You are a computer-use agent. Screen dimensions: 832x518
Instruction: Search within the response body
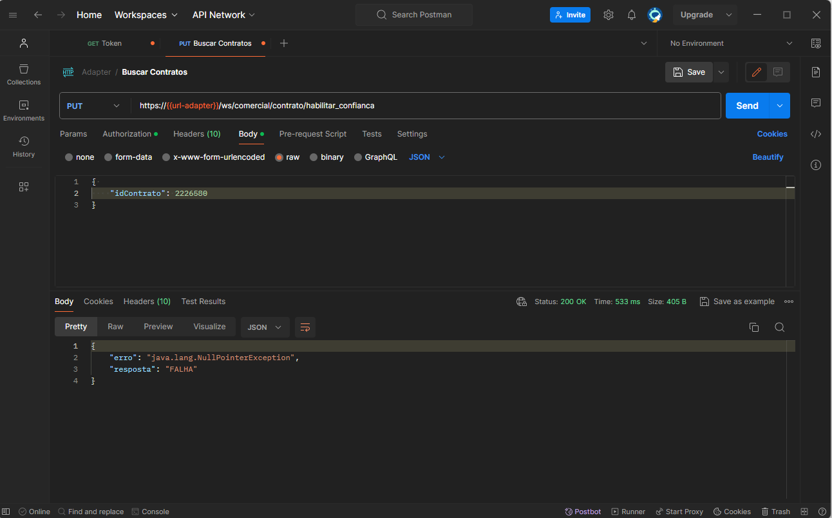780,327
